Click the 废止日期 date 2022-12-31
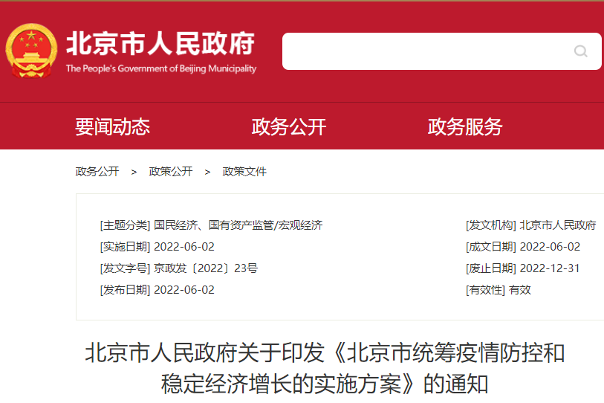Image resolution: width=604 pixels, height=403 pixels. tap(550, 268)
